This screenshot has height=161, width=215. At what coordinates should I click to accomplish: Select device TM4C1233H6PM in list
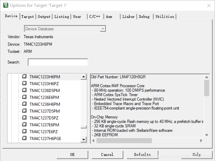45,77
